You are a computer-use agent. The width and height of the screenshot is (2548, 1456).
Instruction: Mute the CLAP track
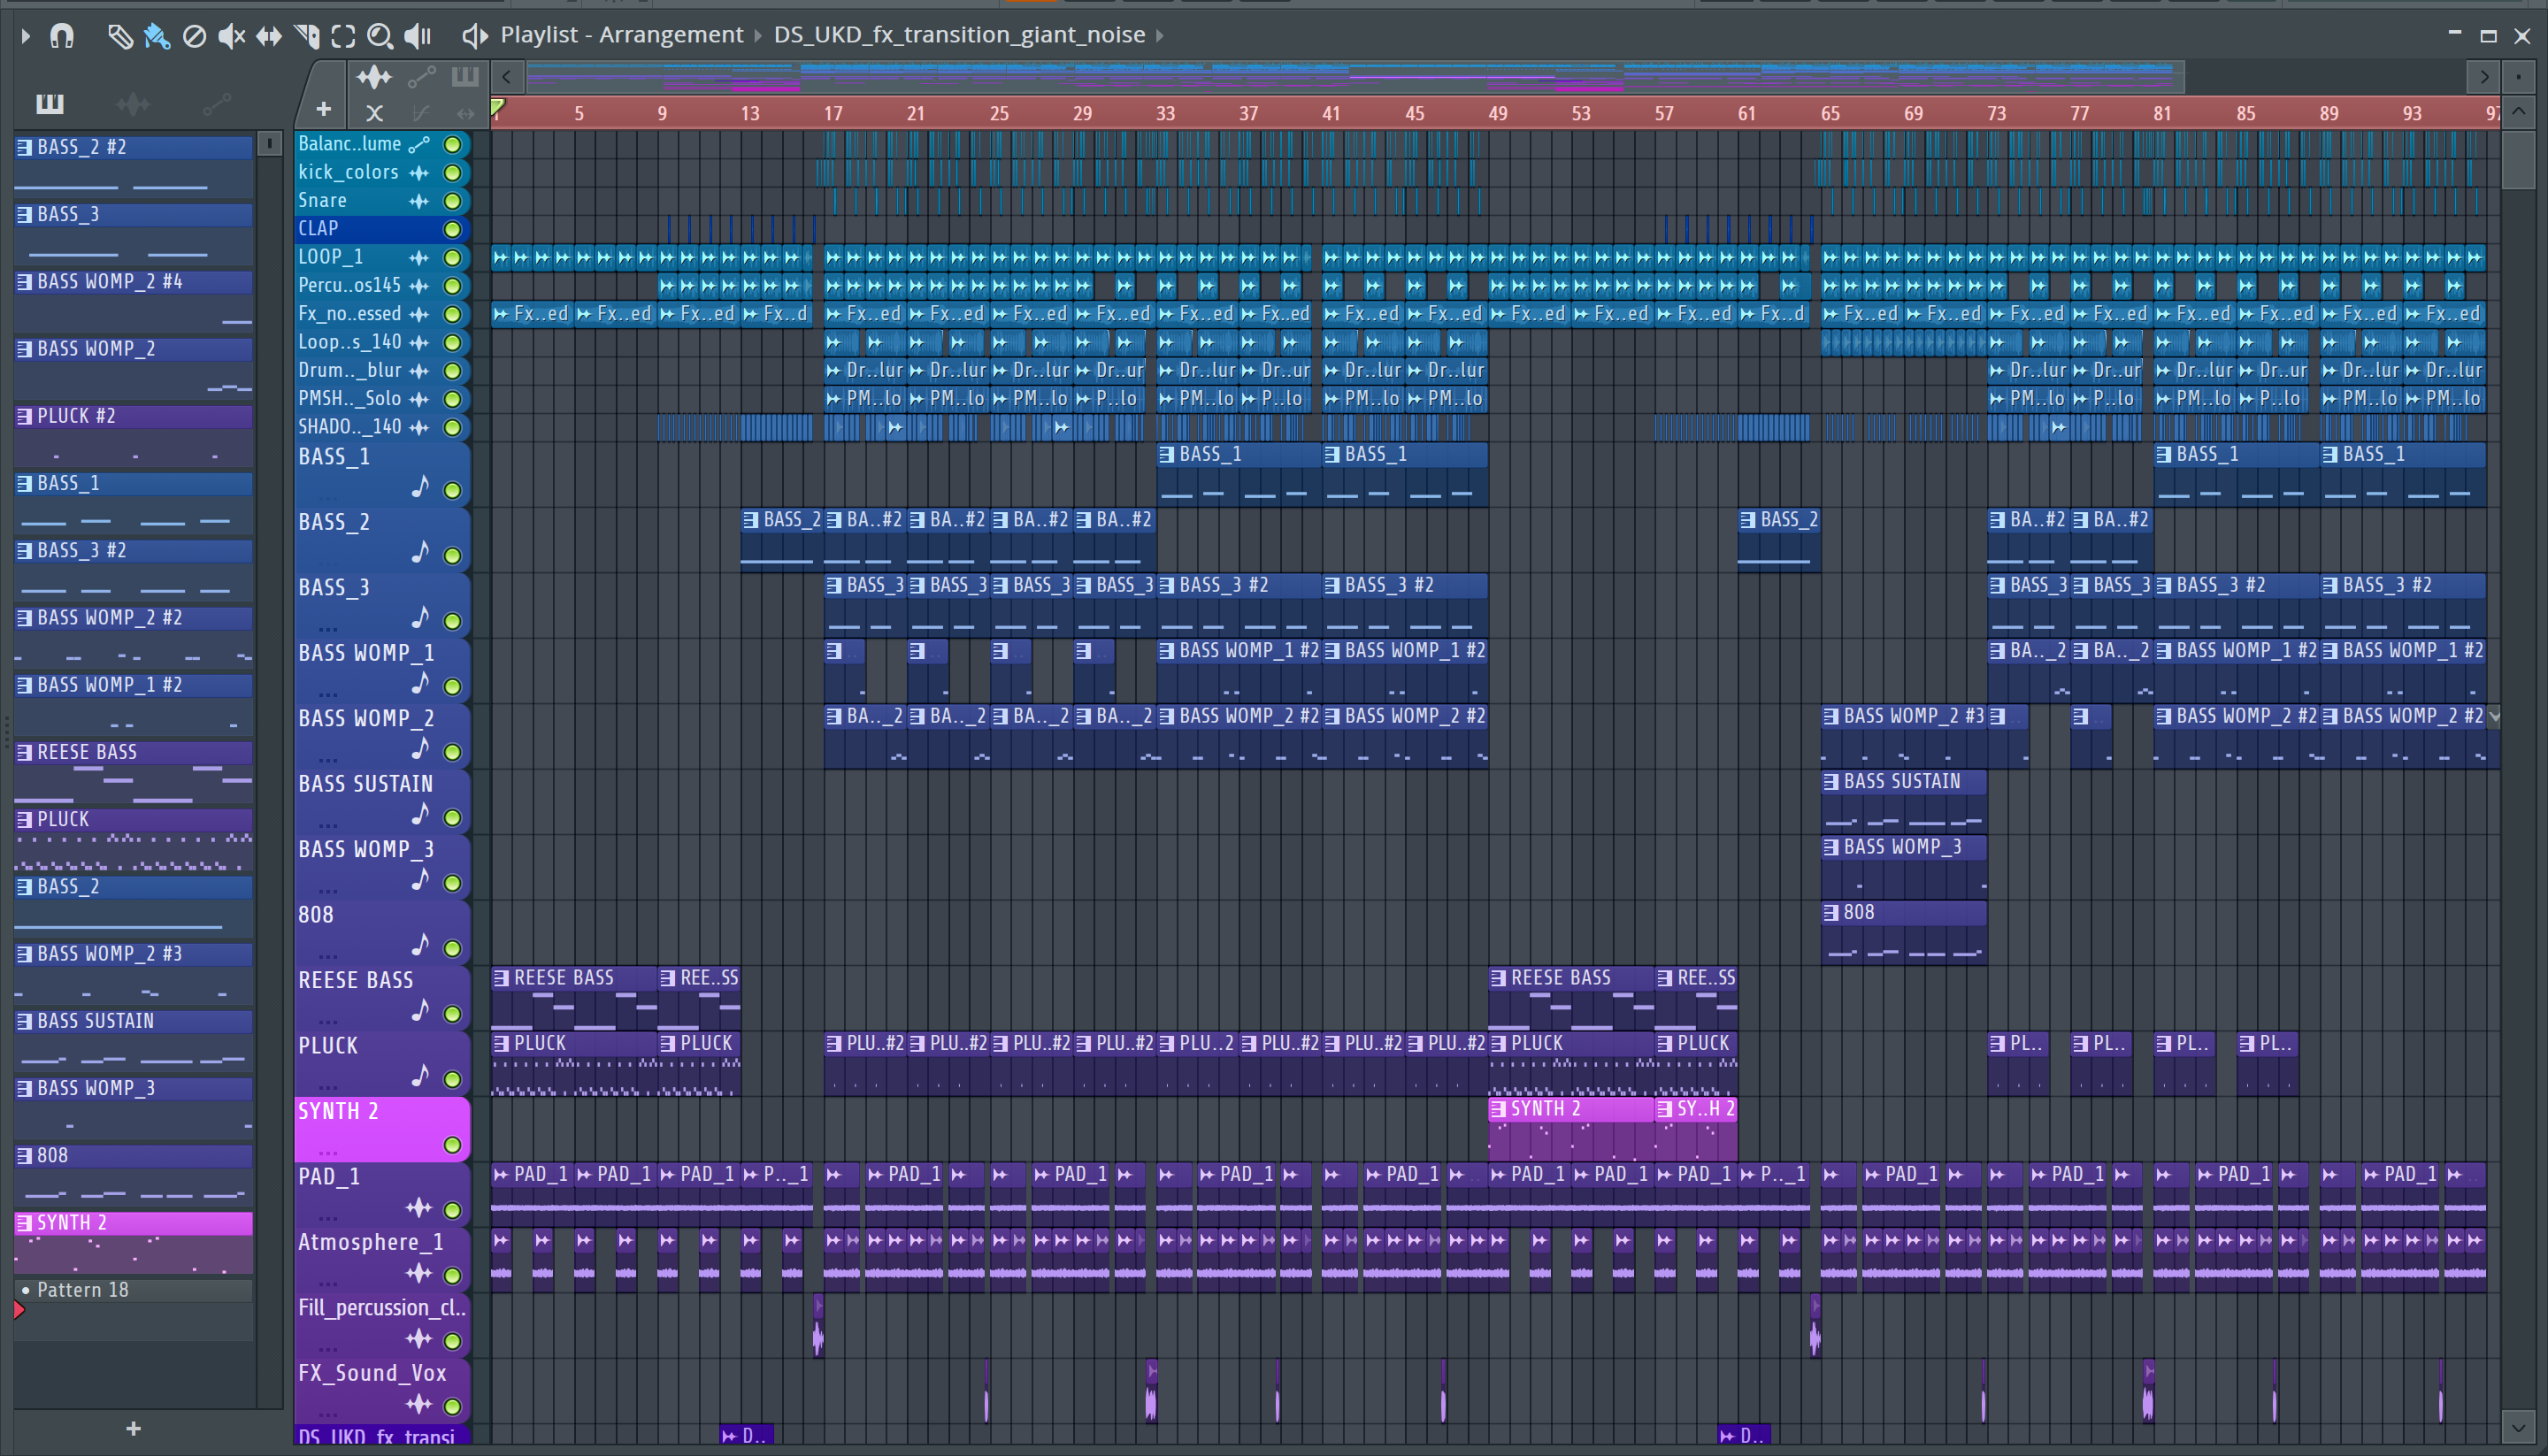(x=452, y=229)
